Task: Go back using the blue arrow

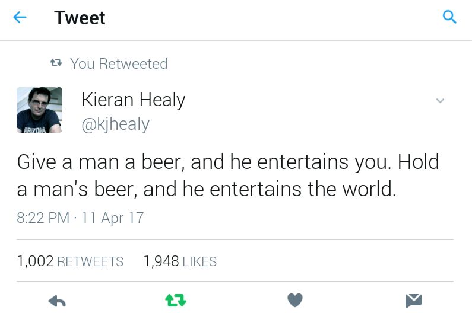Action: point(20,17)
